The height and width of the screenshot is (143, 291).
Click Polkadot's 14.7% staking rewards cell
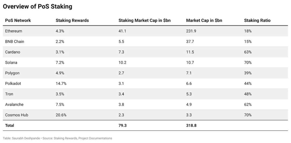click(x=61, y=84)
